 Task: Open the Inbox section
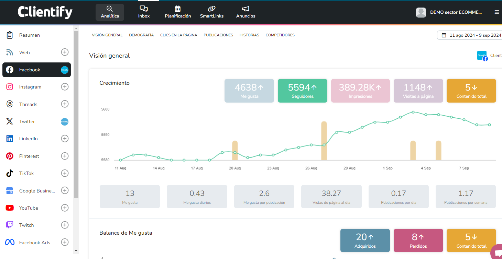(144, 12)
